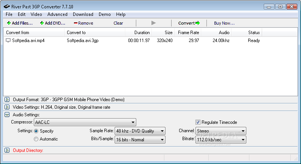301x164 pixels.
Task: Click the 00:00:11.97 duration value
Action: pos(139,41)
